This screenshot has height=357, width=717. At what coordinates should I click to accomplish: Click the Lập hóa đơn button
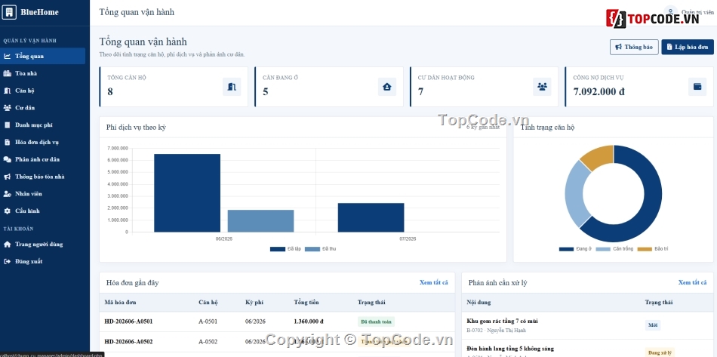click(688, 47)
